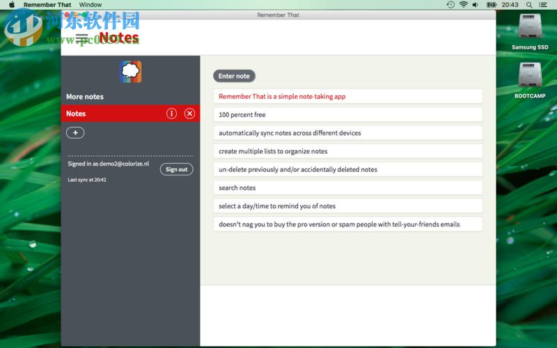This screenshot has height=348, width=557.
Task: Select the Samsung SSD desktop drive
Action: (530, 31)
